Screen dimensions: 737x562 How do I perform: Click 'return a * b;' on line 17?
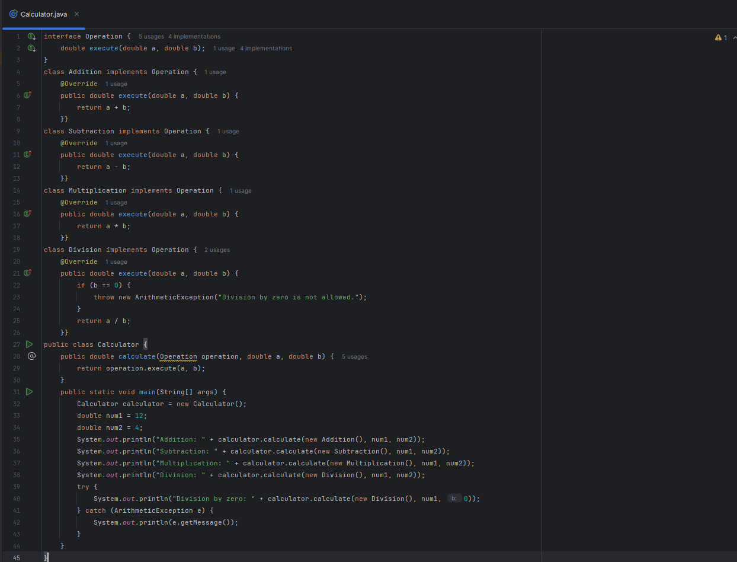pos(104,226)
